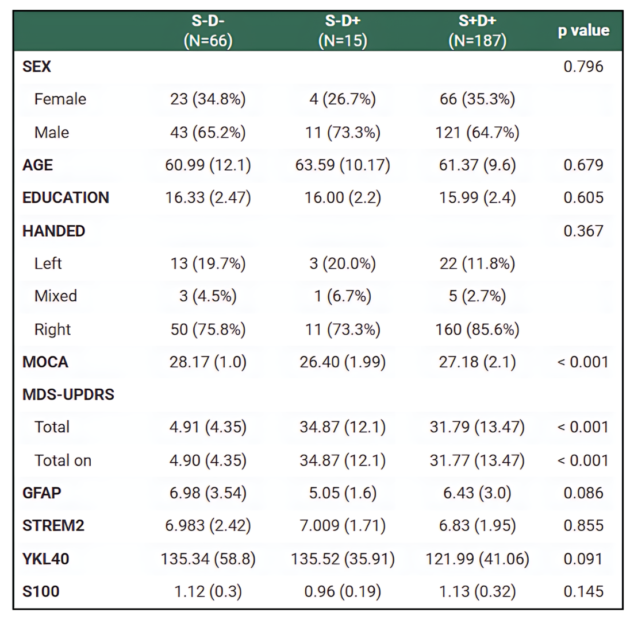The image size is (634, 620).
Task: Click the STREM2 row label
Action: coord(53,526)
